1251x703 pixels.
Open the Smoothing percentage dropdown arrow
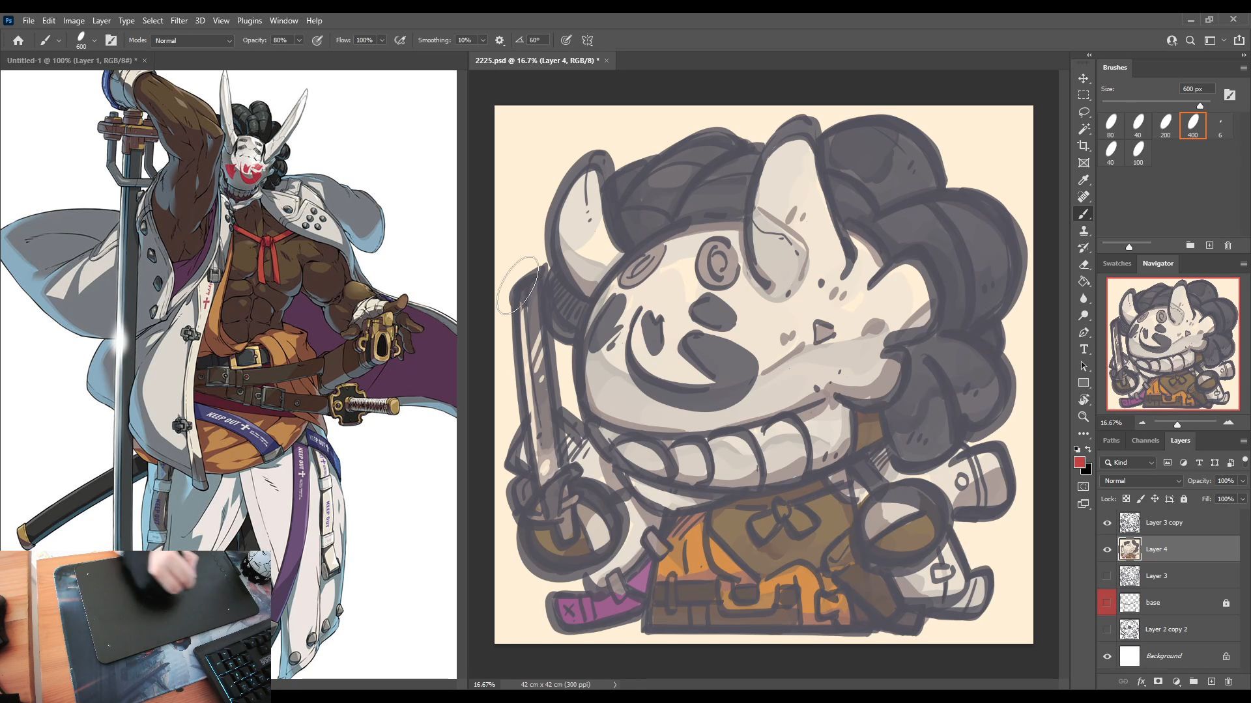[483, 40]
